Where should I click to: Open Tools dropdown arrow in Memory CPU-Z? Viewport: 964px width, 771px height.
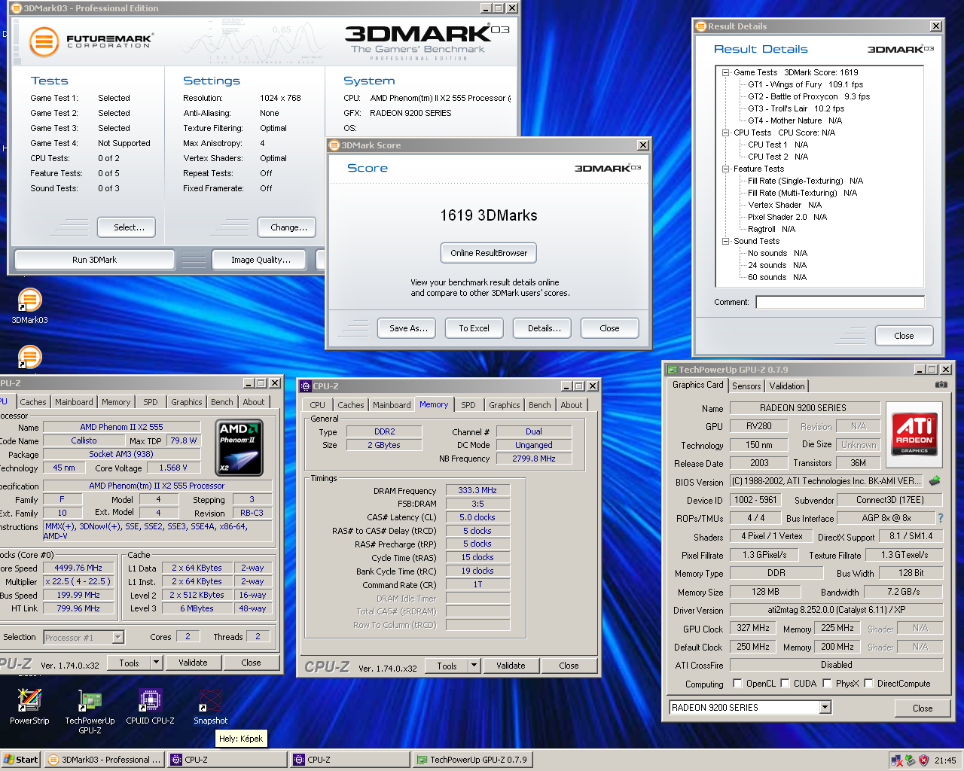[x=474, y=666]
